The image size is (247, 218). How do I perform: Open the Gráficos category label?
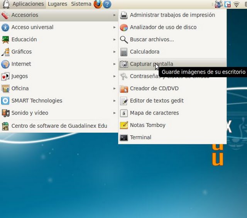(x=22, y=52)
